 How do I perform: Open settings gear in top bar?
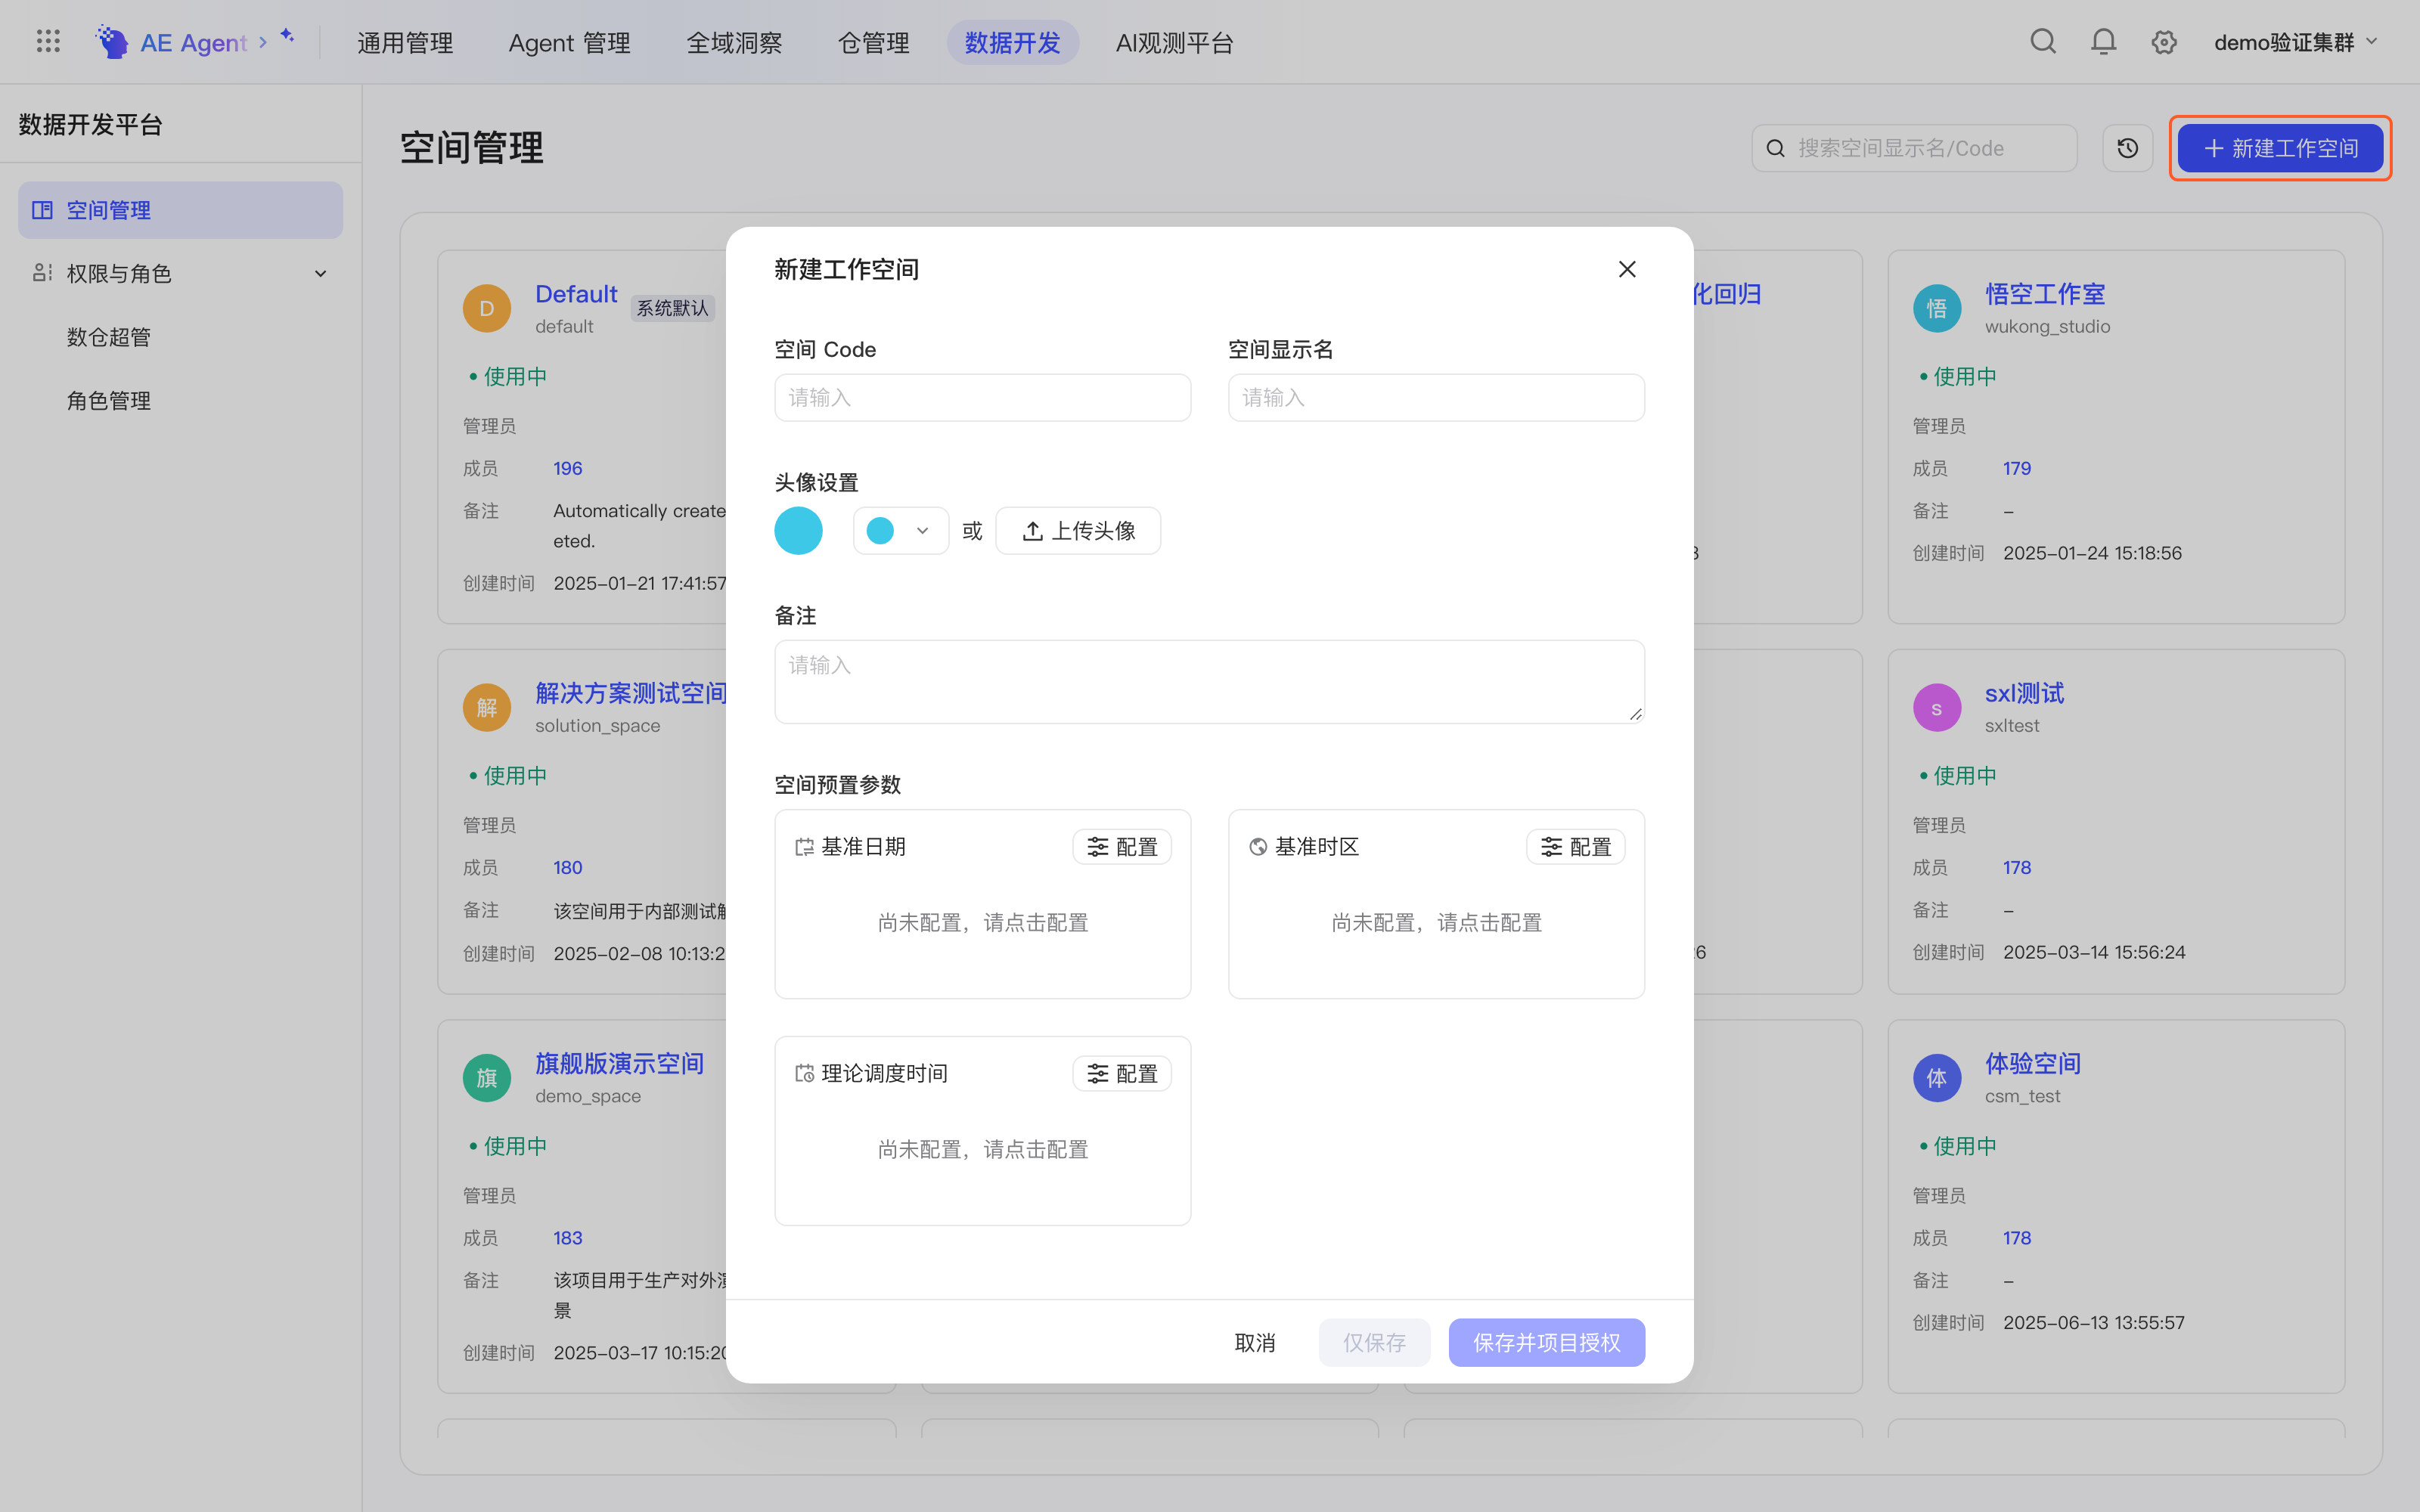(x=2164, y=42)
